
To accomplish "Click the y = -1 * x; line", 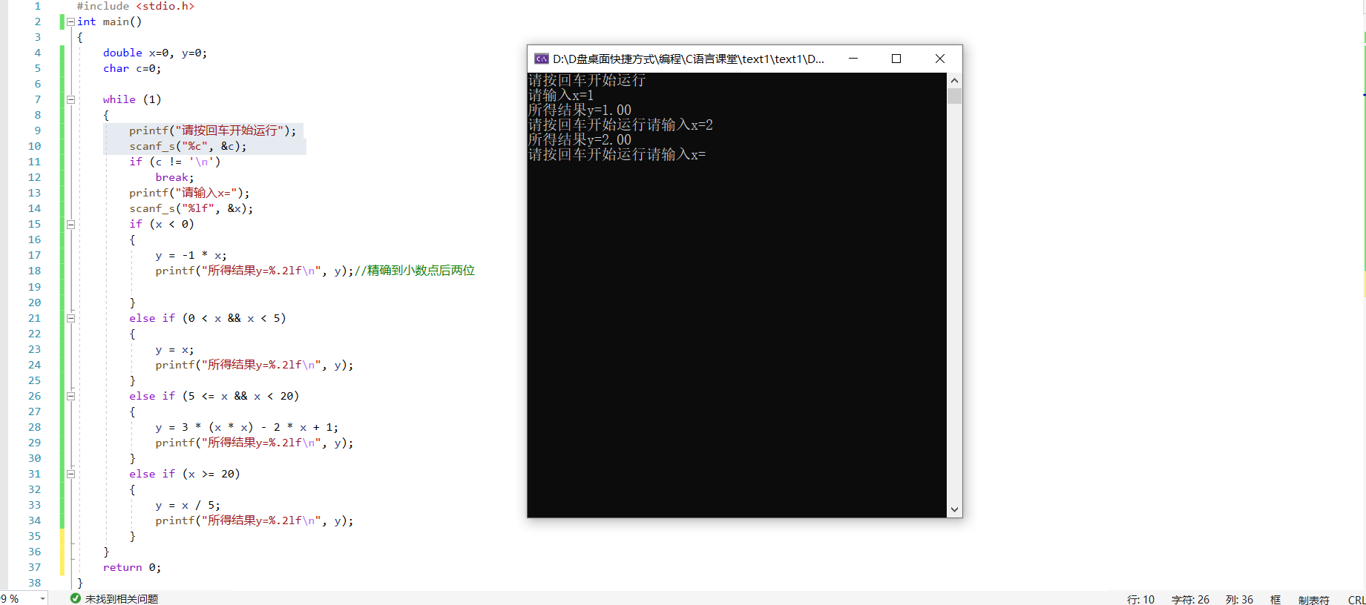I will coord(191,255).
